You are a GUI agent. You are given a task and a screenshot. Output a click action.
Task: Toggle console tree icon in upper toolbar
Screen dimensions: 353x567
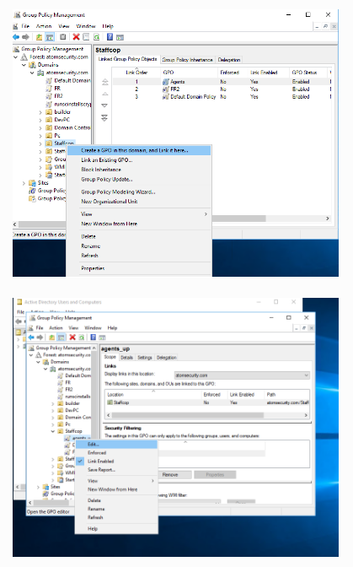tap(50, 37)
